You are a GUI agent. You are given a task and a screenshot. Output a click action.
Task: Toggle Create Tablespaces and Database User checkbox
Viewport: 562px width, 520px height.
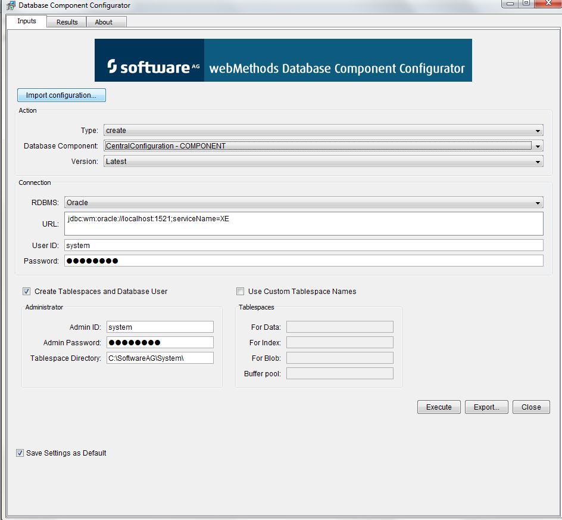pos(26,291)
